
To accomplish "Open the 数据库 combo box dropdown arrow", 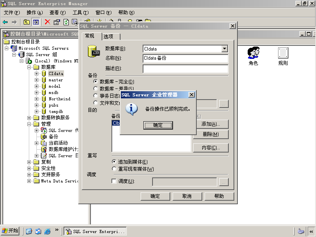I will point(224,49).
